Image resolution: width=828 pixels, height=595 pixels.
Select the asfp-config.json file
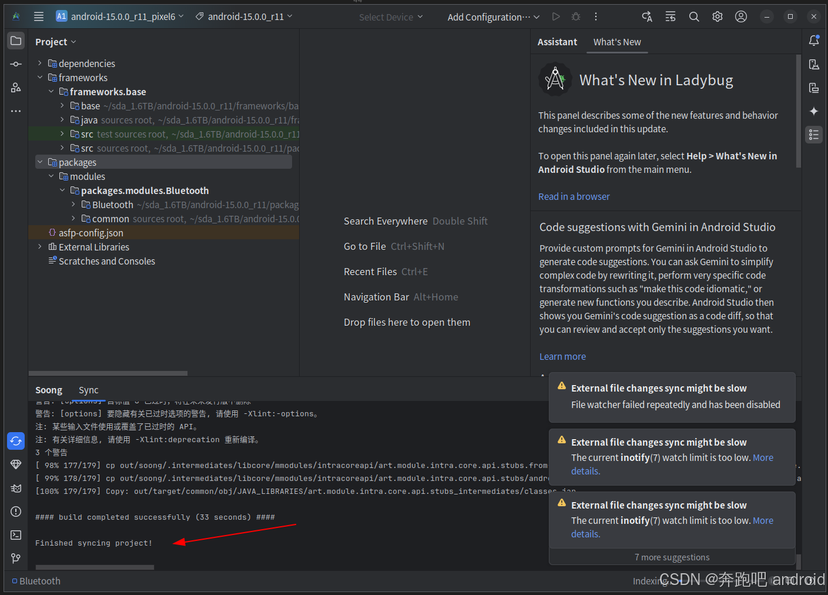tap(91, 233)
